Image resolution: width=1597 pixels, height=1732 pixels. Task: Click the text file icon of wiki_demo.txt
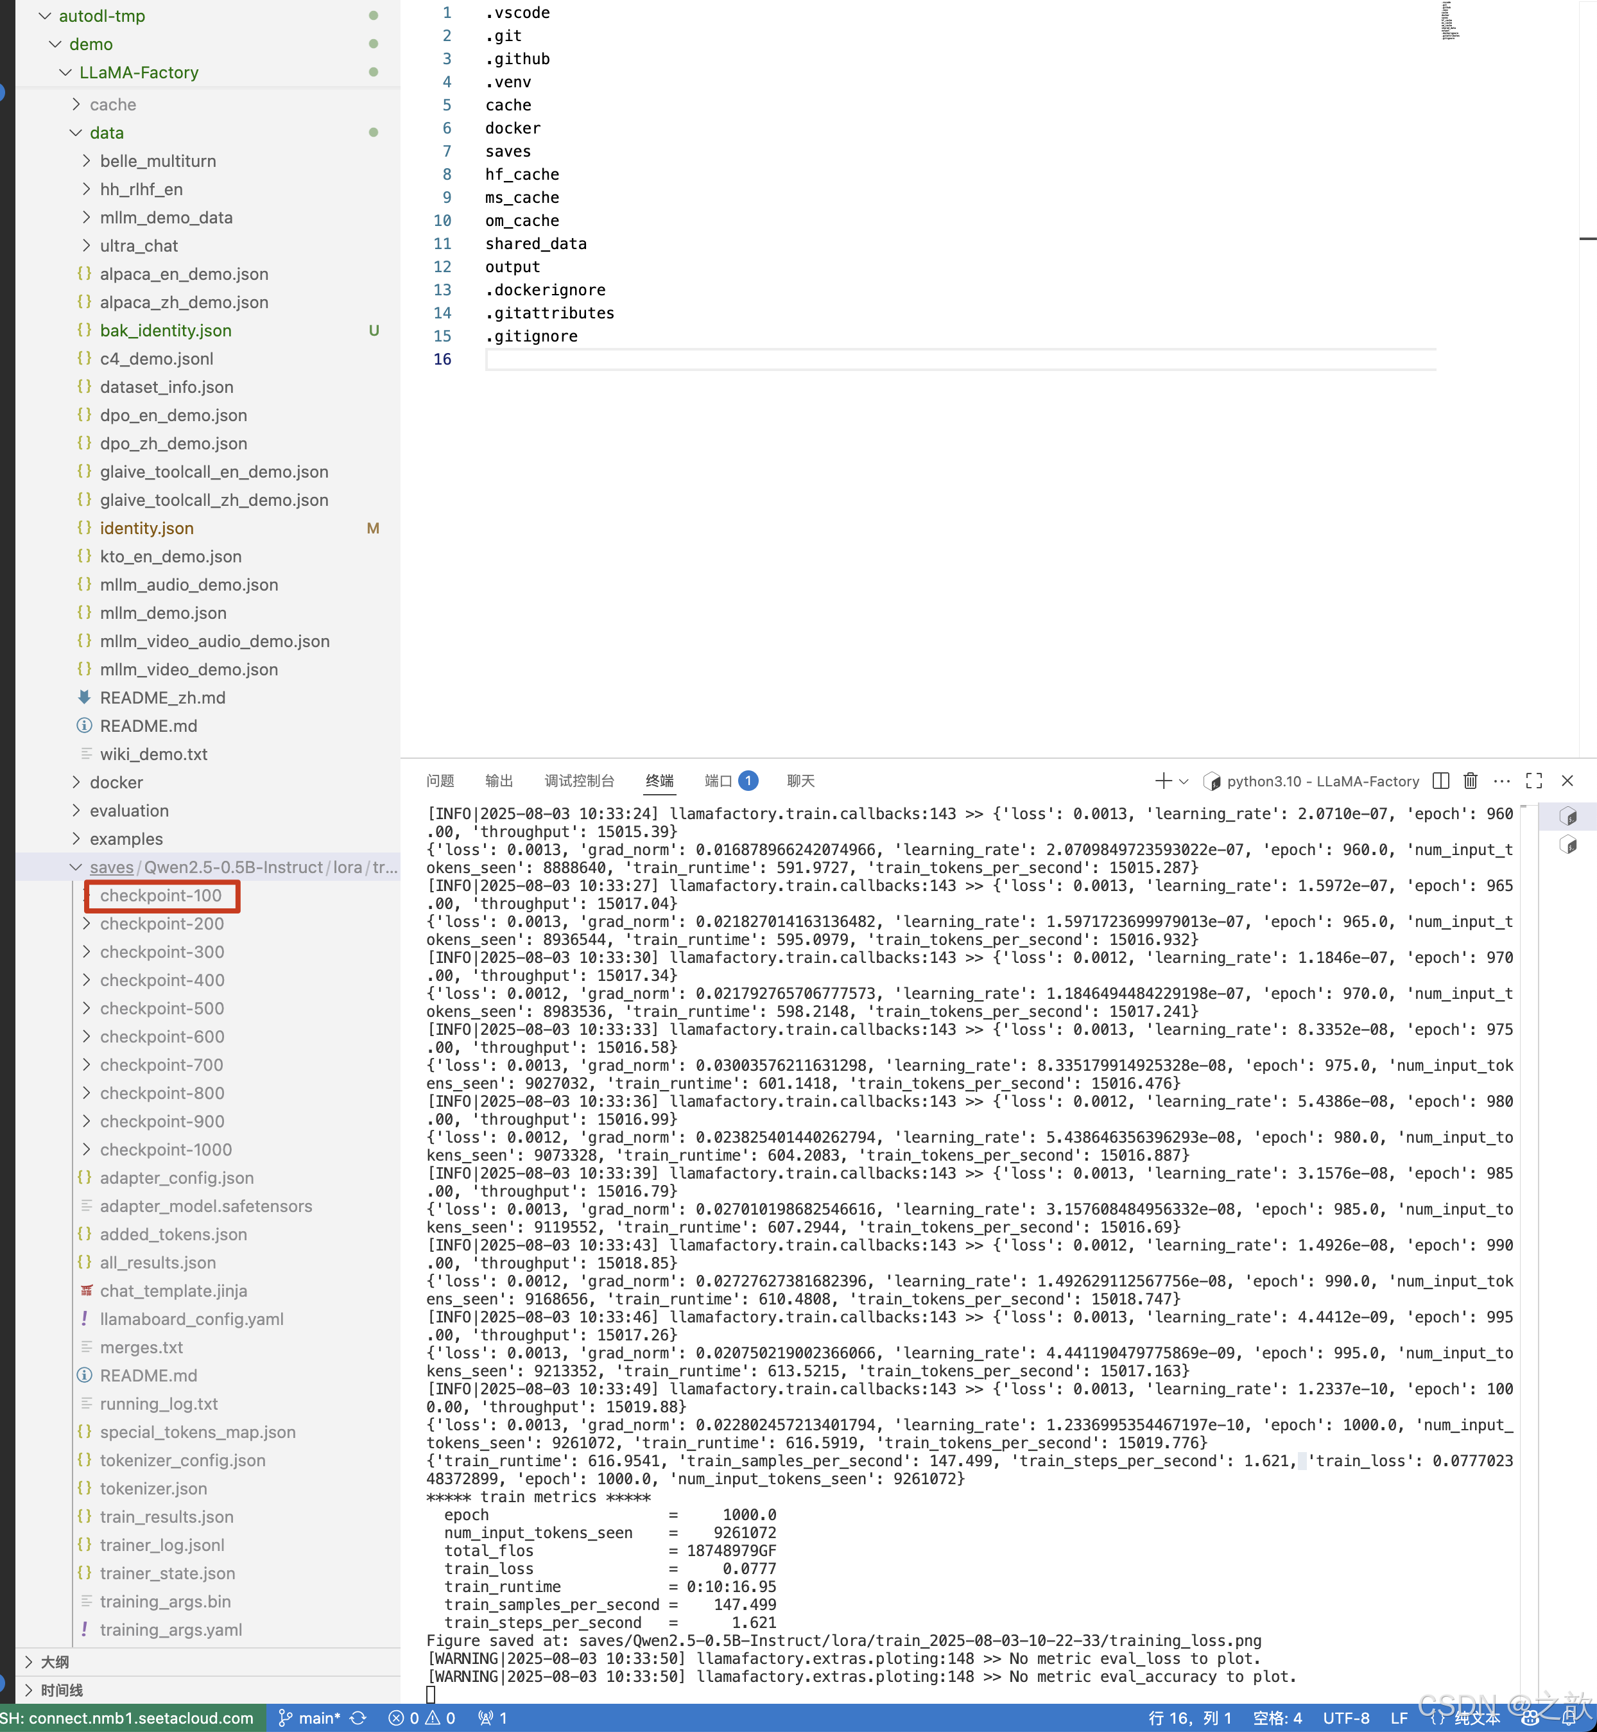point(85,754)
